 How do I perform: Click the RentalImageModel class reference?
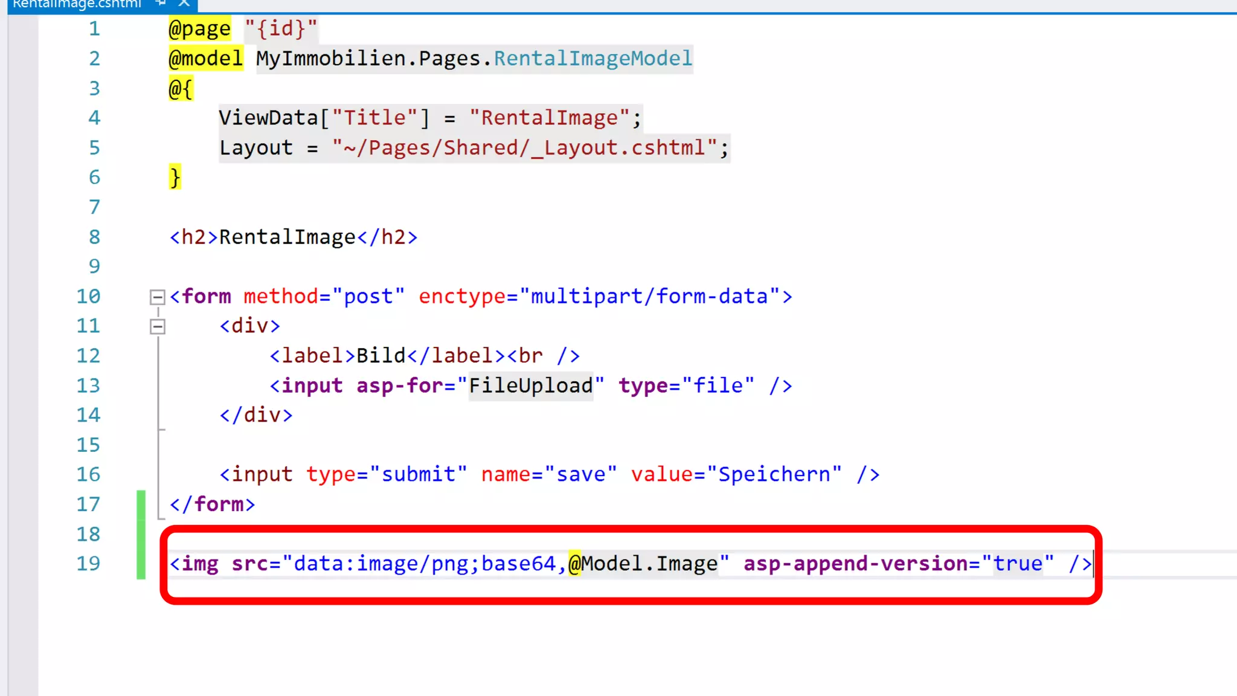pyautogui.click(x=593, y=59)
